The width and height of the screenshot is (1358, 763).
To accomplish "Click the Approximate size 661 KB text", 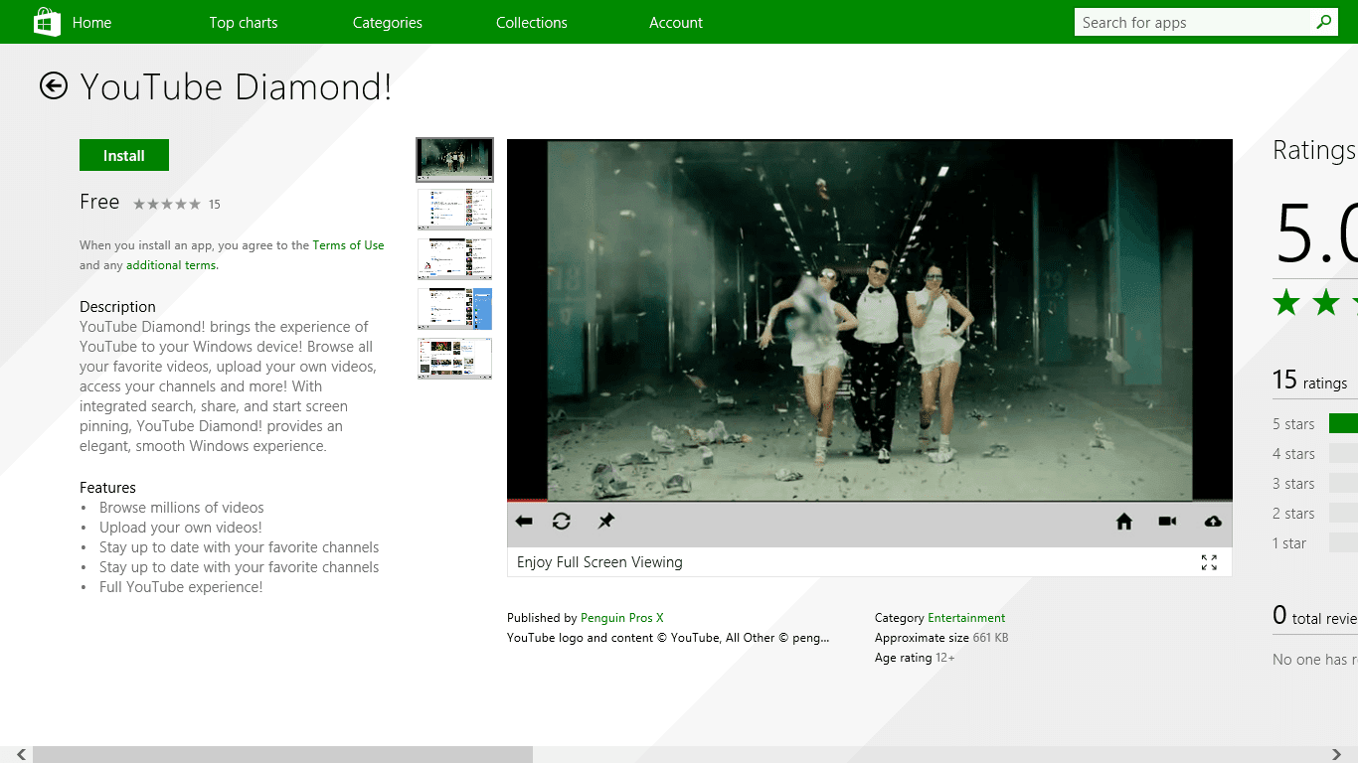I will [941, 638].
